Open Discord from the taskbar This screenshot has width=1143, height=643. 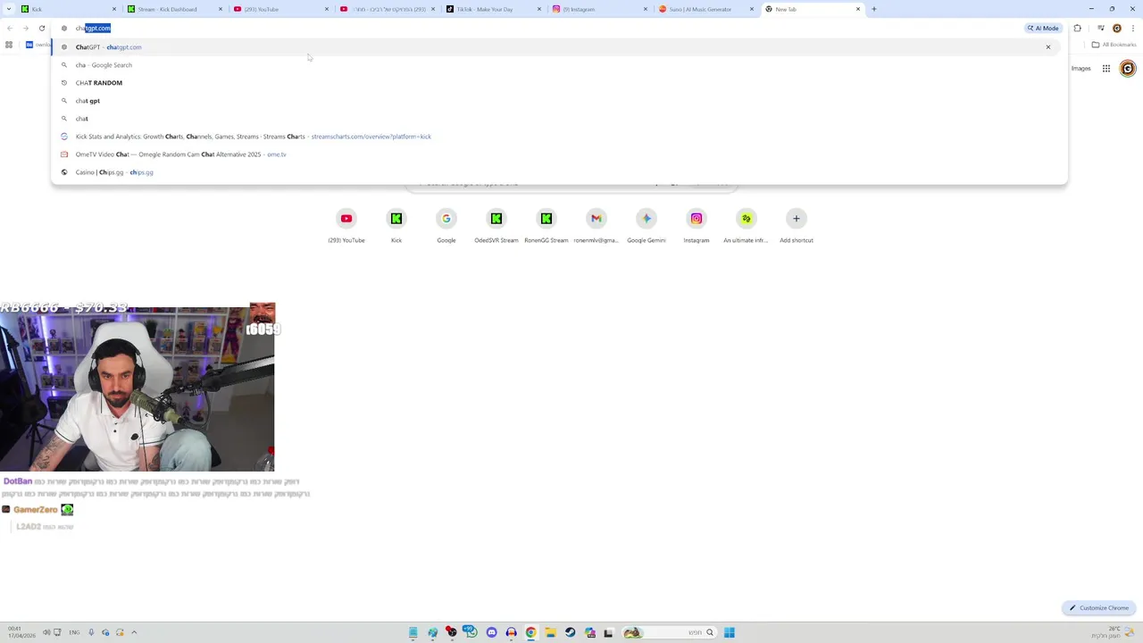point(491,632)
